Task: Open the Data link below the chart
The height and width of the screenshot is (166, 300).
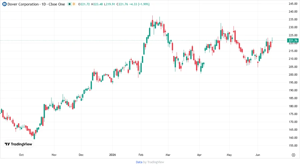Action: 139,162
